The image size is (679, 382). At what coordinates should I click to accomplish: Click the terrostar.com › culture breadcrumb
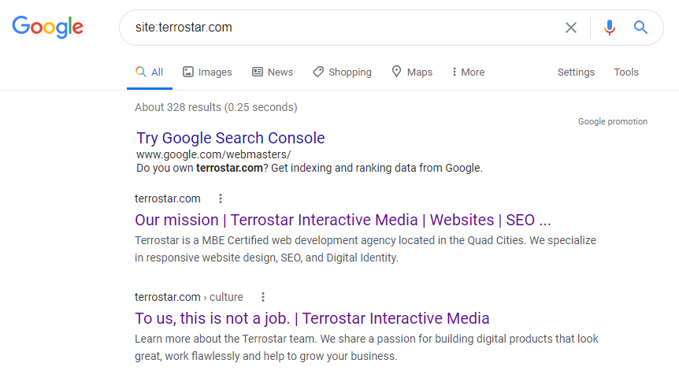point(189,297)
